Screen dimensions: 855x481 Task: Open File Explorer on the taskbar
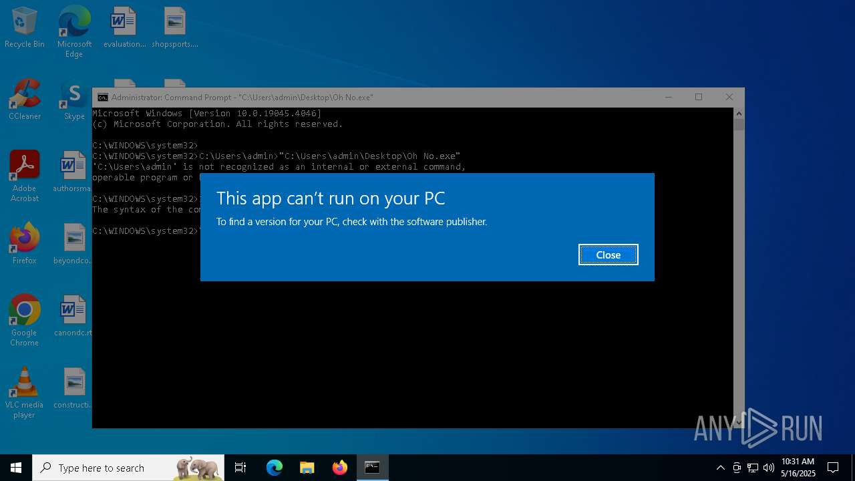point(307,468)
